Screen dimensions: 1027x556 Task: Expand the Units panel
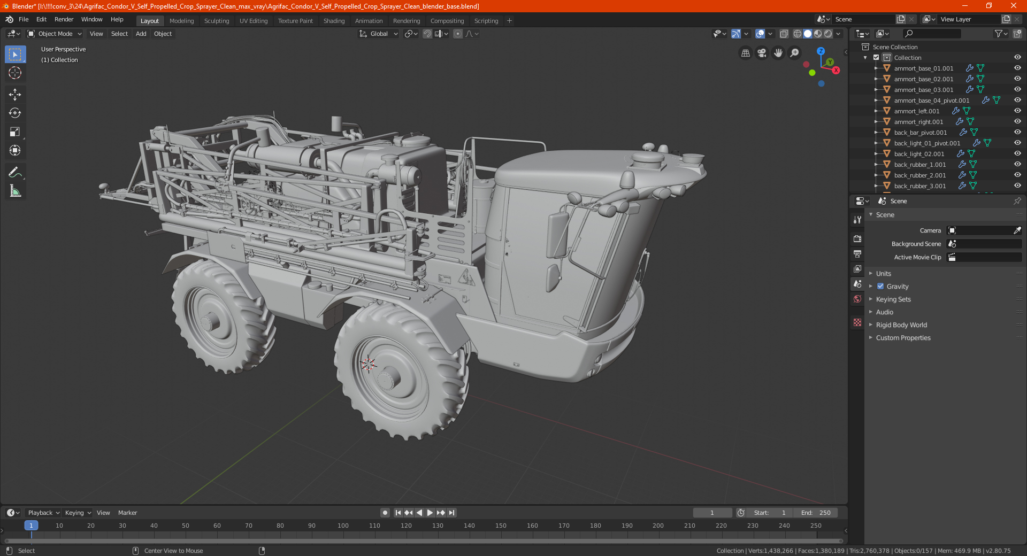[x=883, y=273]
